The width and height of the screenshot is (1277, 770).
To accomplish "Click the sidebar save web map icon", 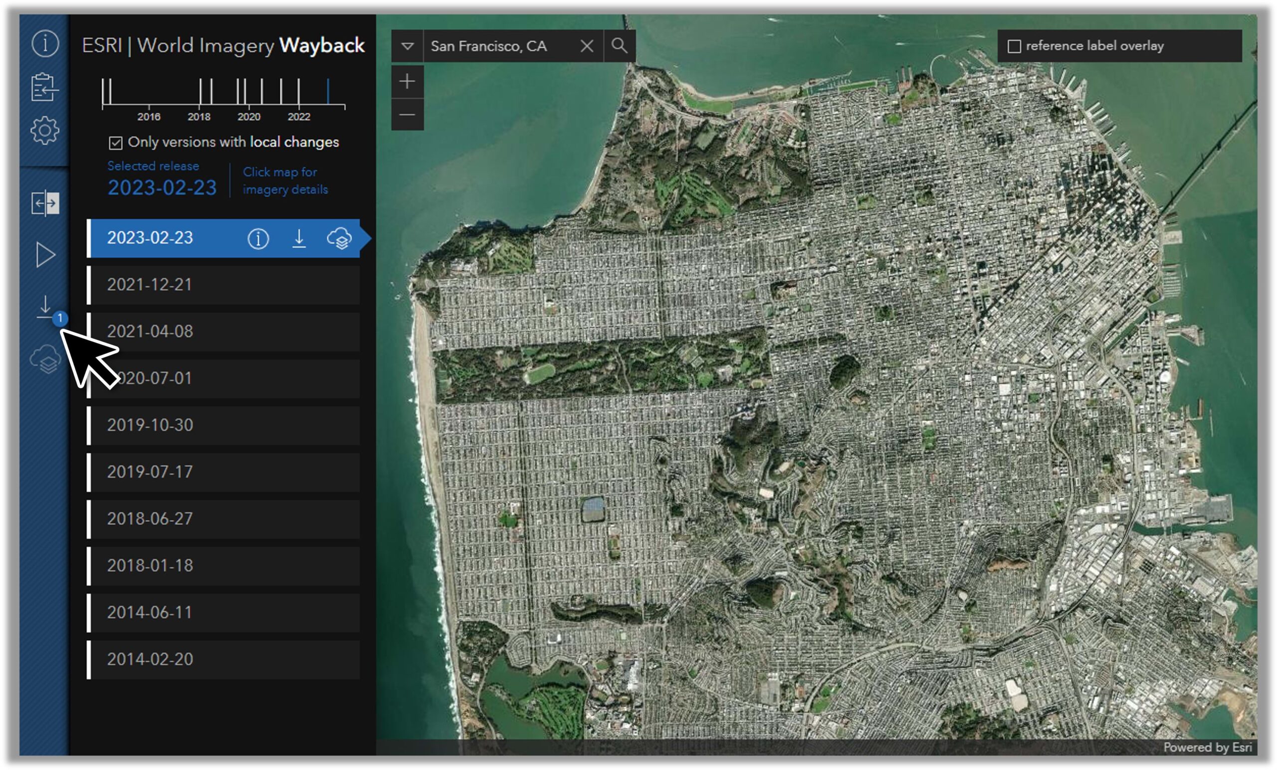I will pyautogui.click(x=45, y=359).
